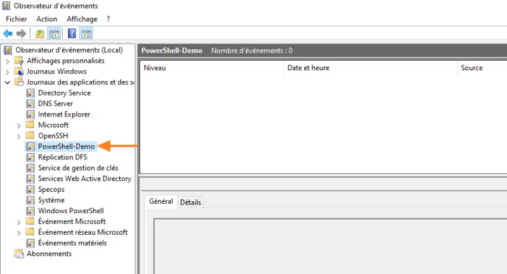The width and height of the screenshot is (507, 274).
Task: Click the DNS Server log icon
Action: [x=30, y=104]
